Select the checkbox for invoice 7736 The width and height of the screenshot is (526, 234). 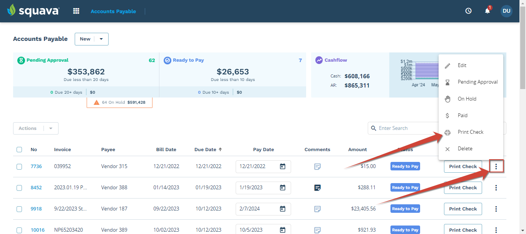pyautogui.click(x=19, y=167)
